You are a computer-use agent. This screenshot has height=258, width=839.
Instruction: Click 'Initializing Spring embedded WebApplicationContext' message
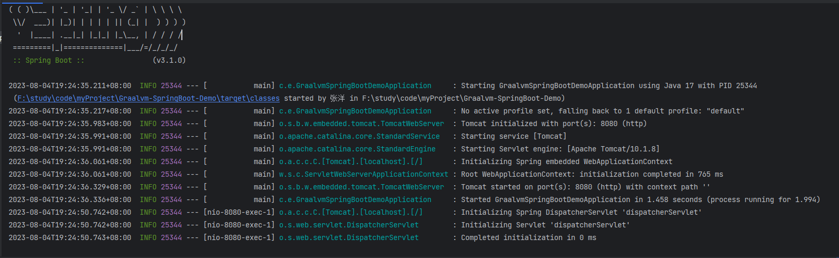pos(567,161)
